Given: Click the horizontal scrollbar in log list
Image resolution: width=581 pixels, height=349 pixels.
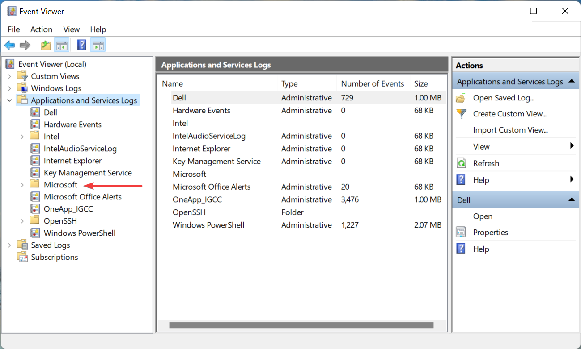Looking at the screenshot, I should [x=301, y=326].
